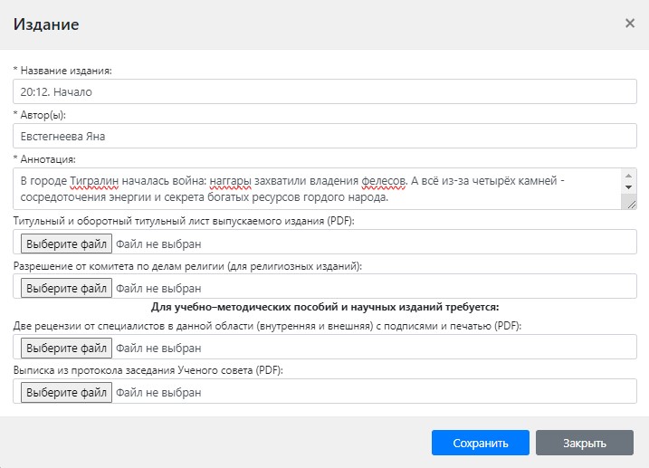Click the blue Сохранить button
The width and height of the screenshot is (649, 468).
tap(480, 443)
